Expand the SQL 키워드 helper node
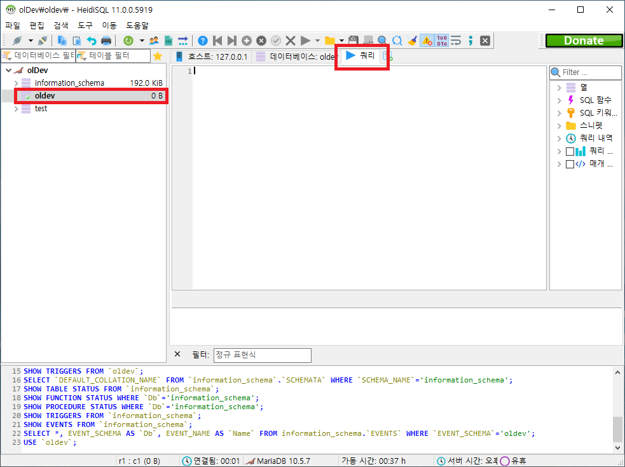 [x=560, y=113]
